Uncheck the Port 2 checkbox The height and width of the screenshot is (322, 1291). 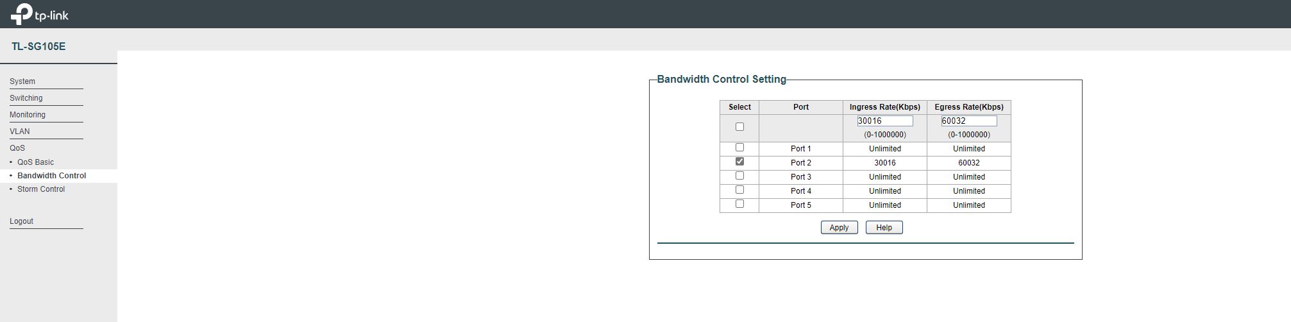(x=739, y=162)
